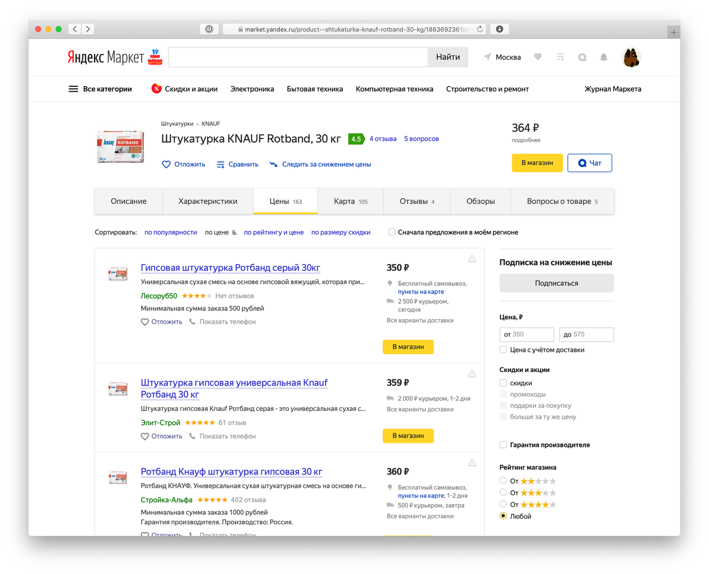
Task: Toggle price sort direction icon
Action: click(x=234, y=233)
